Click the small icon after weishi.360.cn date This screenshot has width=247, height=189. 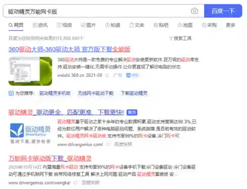click(107, 75)
